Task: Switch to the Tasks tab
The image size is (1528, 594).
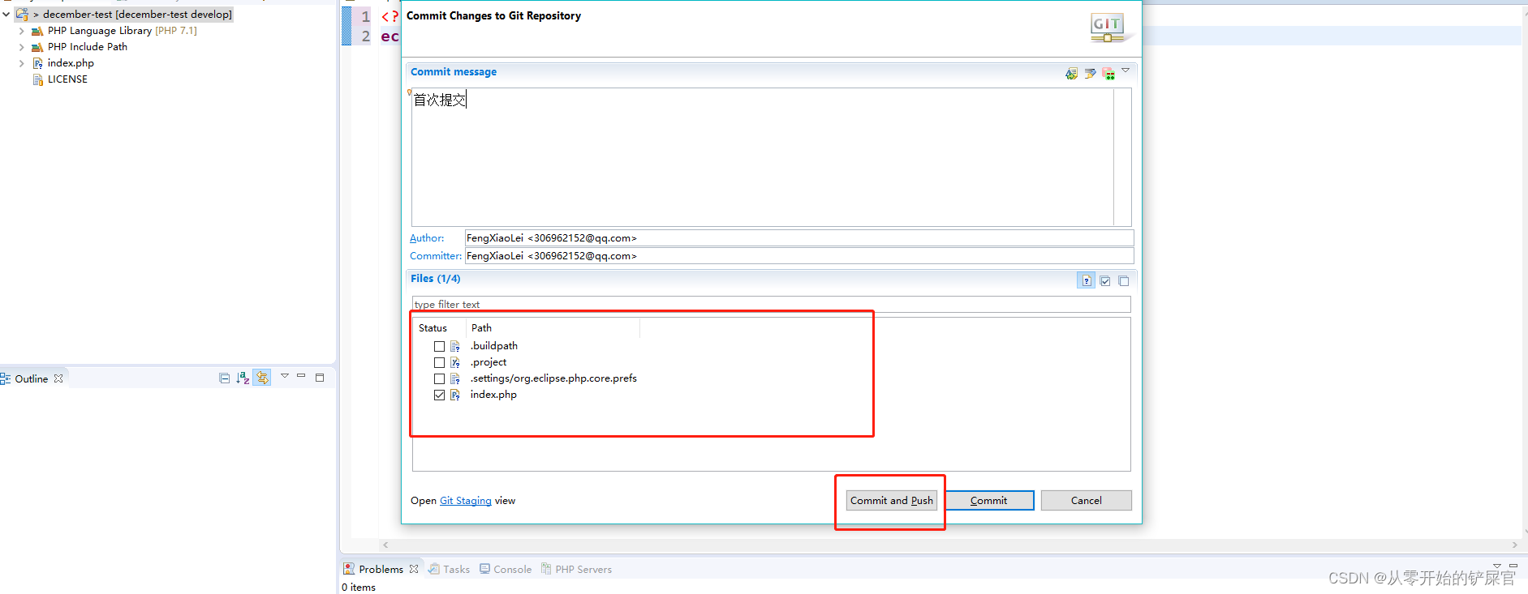Action: [x=450, y=570]
